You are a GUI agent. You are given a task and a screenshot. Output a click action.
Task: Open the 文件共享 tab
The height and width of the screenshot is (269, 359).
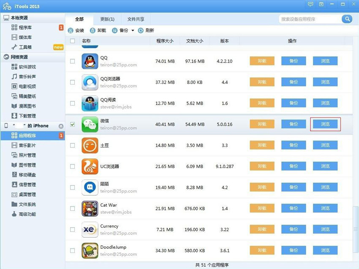click(136, 19)
